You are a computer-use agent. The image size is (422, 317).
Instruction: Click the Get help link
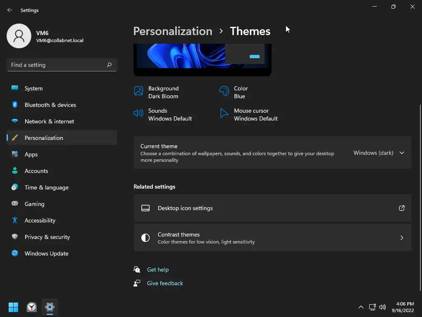[x=158, y=270]
